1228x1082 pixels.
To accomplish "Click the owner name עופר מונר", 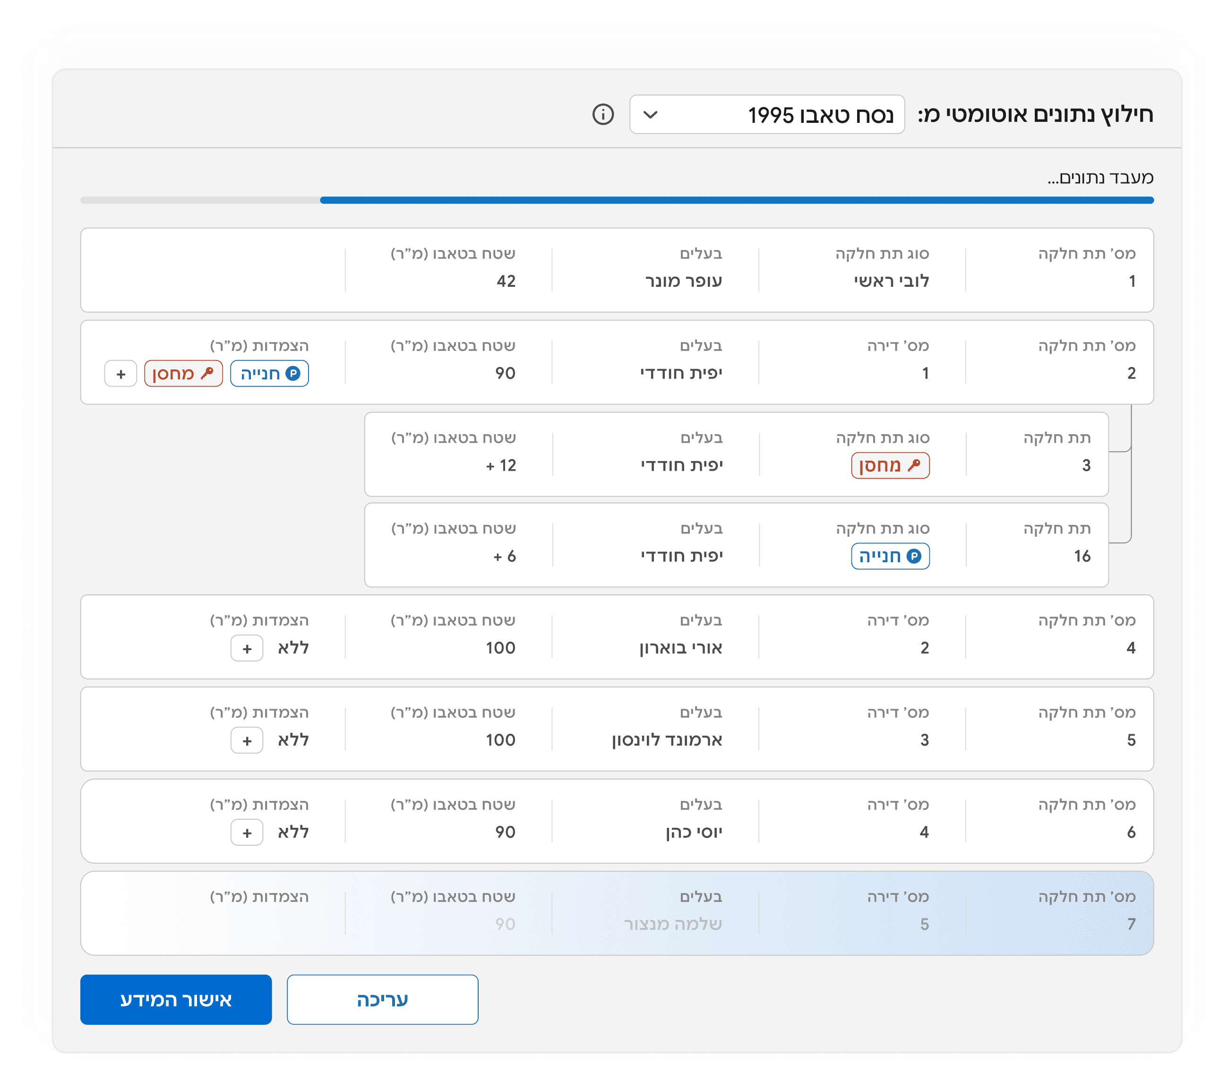I will [x=683, y=281].
